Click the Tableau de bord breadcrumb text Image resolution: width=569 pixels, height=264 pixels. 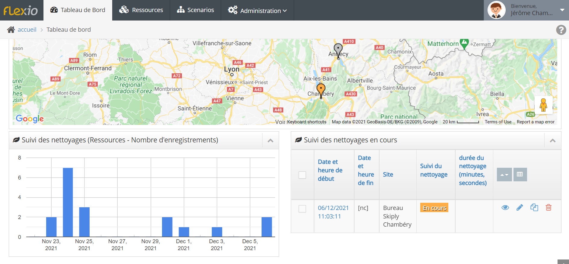click(x=68, y=30)
